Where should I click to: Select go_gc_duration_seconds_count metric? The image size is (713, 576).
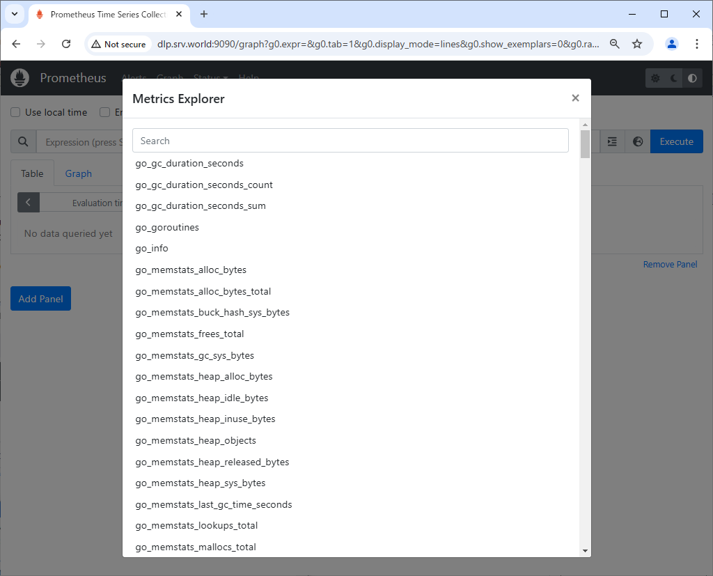pyautogui.click(x=204, y=185)
